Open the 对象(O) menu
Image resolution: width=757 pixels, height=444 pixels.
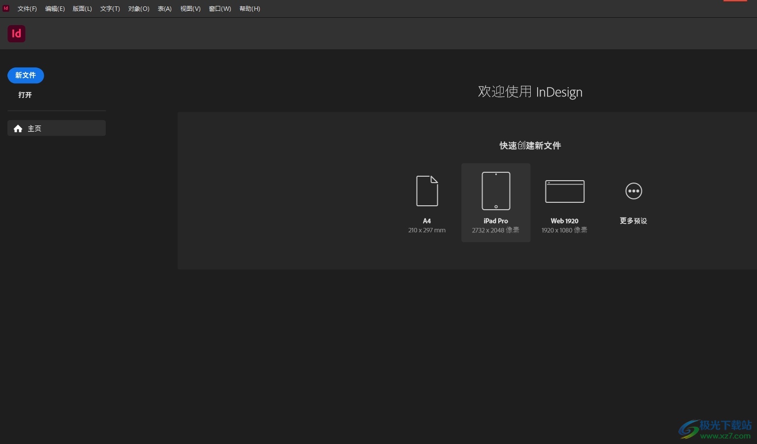(139, 9)
